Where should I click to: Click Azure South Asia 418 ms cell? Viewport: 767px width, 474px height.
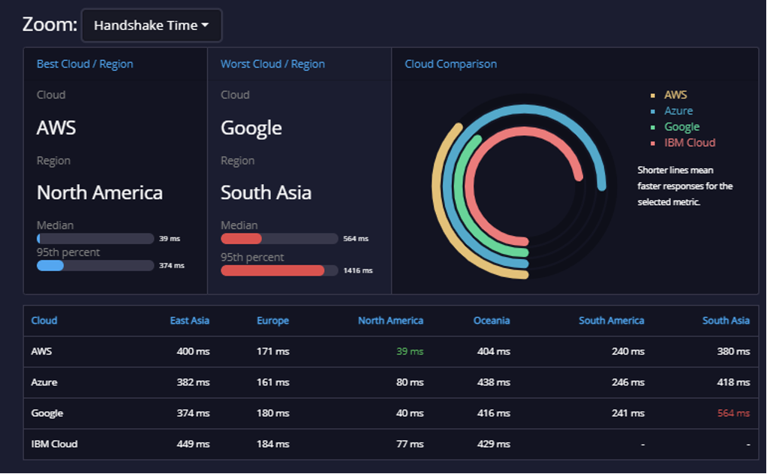coord(733,382)
